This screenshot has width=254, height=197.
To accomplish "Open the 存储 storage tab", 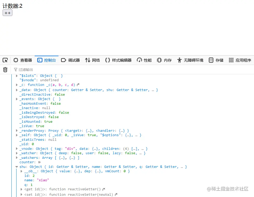I will pos(216,60).
